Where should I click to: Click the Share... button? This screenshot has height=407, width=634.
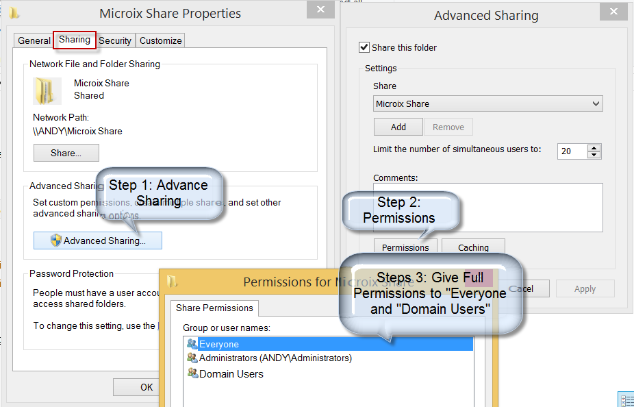66,153
